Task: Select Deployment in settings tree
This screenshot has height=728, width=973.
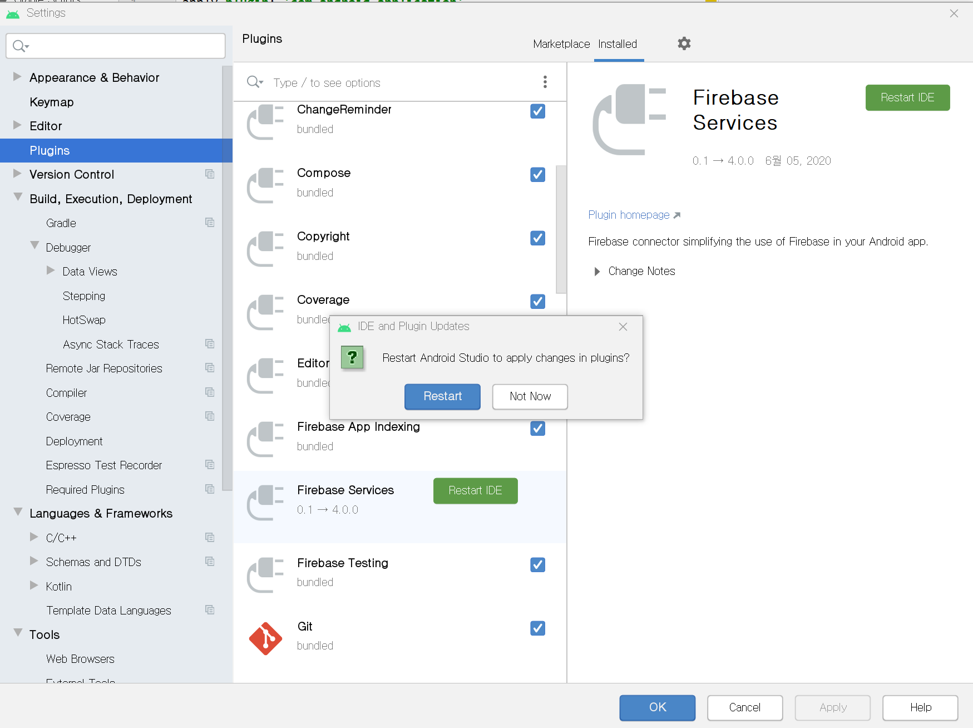Action: pos(75,441)
